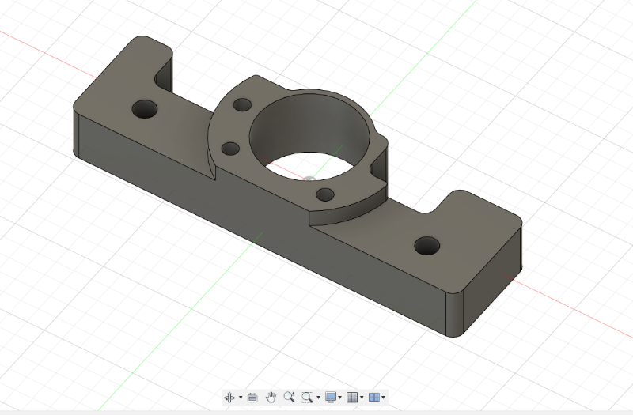Click the Grid and Snaps icon
Image resolution: width=633 pixels, height=415 pixels.
pyautogui.click(x=352, y=397)
